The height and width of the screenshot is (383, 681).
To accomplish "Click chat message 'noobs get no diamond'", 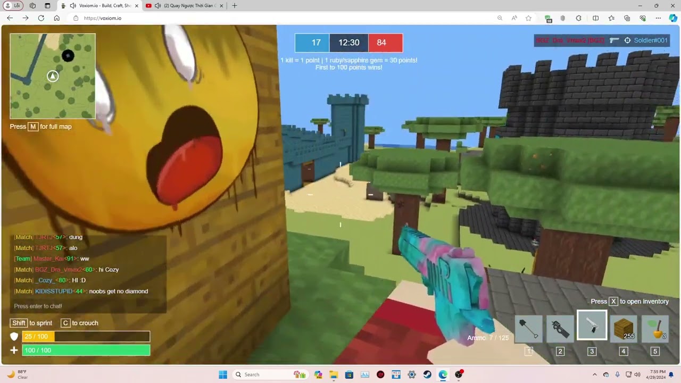I will (119, 291).
